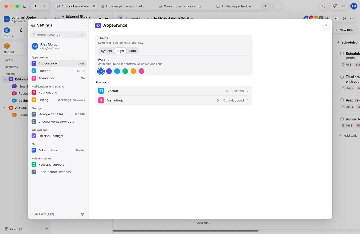Open Sidebar related row with chevron
Image resolution: width=360 pixels, height=234 pixels.
[x=174, y=91]
